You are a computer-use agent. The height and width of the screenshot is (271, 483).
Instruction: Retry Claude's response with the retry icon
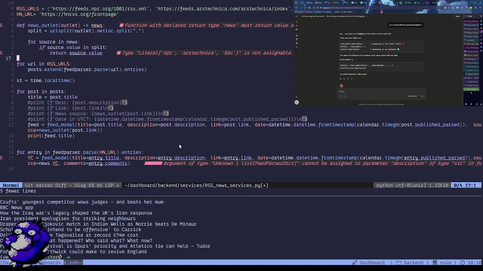click(x=352, y=79)
